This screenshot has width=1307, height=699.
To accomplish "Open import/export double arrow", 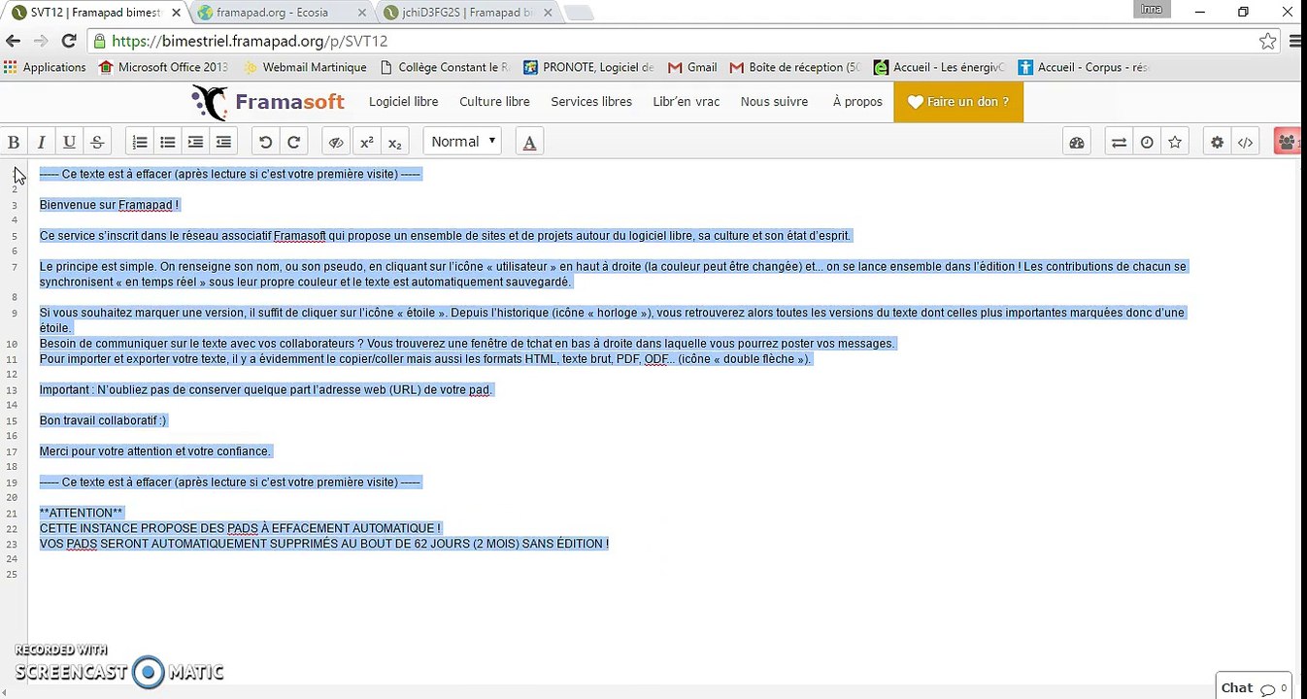I will point(1119,142).
